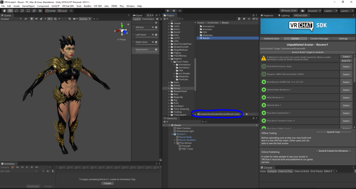
Task: Select the Animations folder in Raven
Action: (x=207, y=26)
